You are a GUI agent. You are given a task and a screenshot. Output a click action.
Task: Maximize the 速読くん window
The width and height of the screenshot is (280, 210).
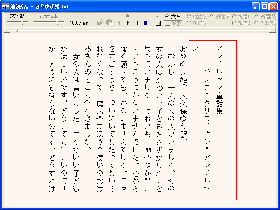click(x=264, y=7)
